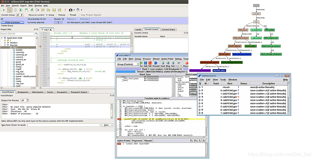Click the Host column header in TotalView
The image size is (314, 160).
tap(230, 83)
